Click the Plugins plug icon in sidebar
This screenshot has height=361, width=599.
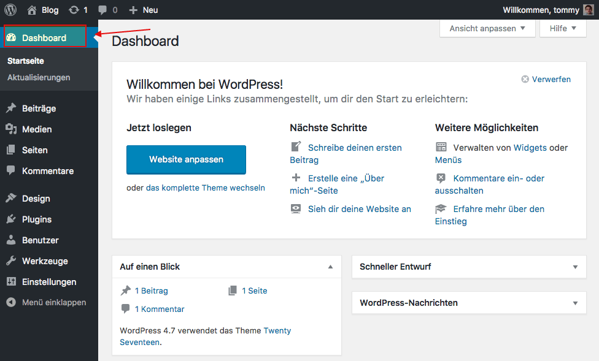click(x=11, y=219)
